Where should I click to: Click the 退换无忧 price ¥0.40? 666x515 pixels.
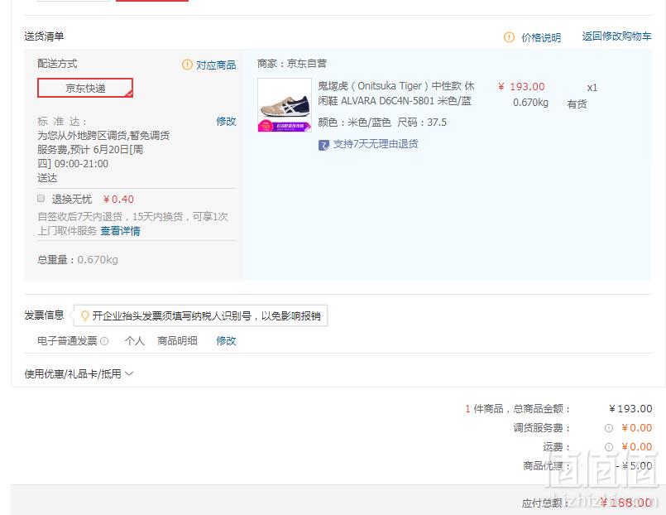tap(118, 200)
